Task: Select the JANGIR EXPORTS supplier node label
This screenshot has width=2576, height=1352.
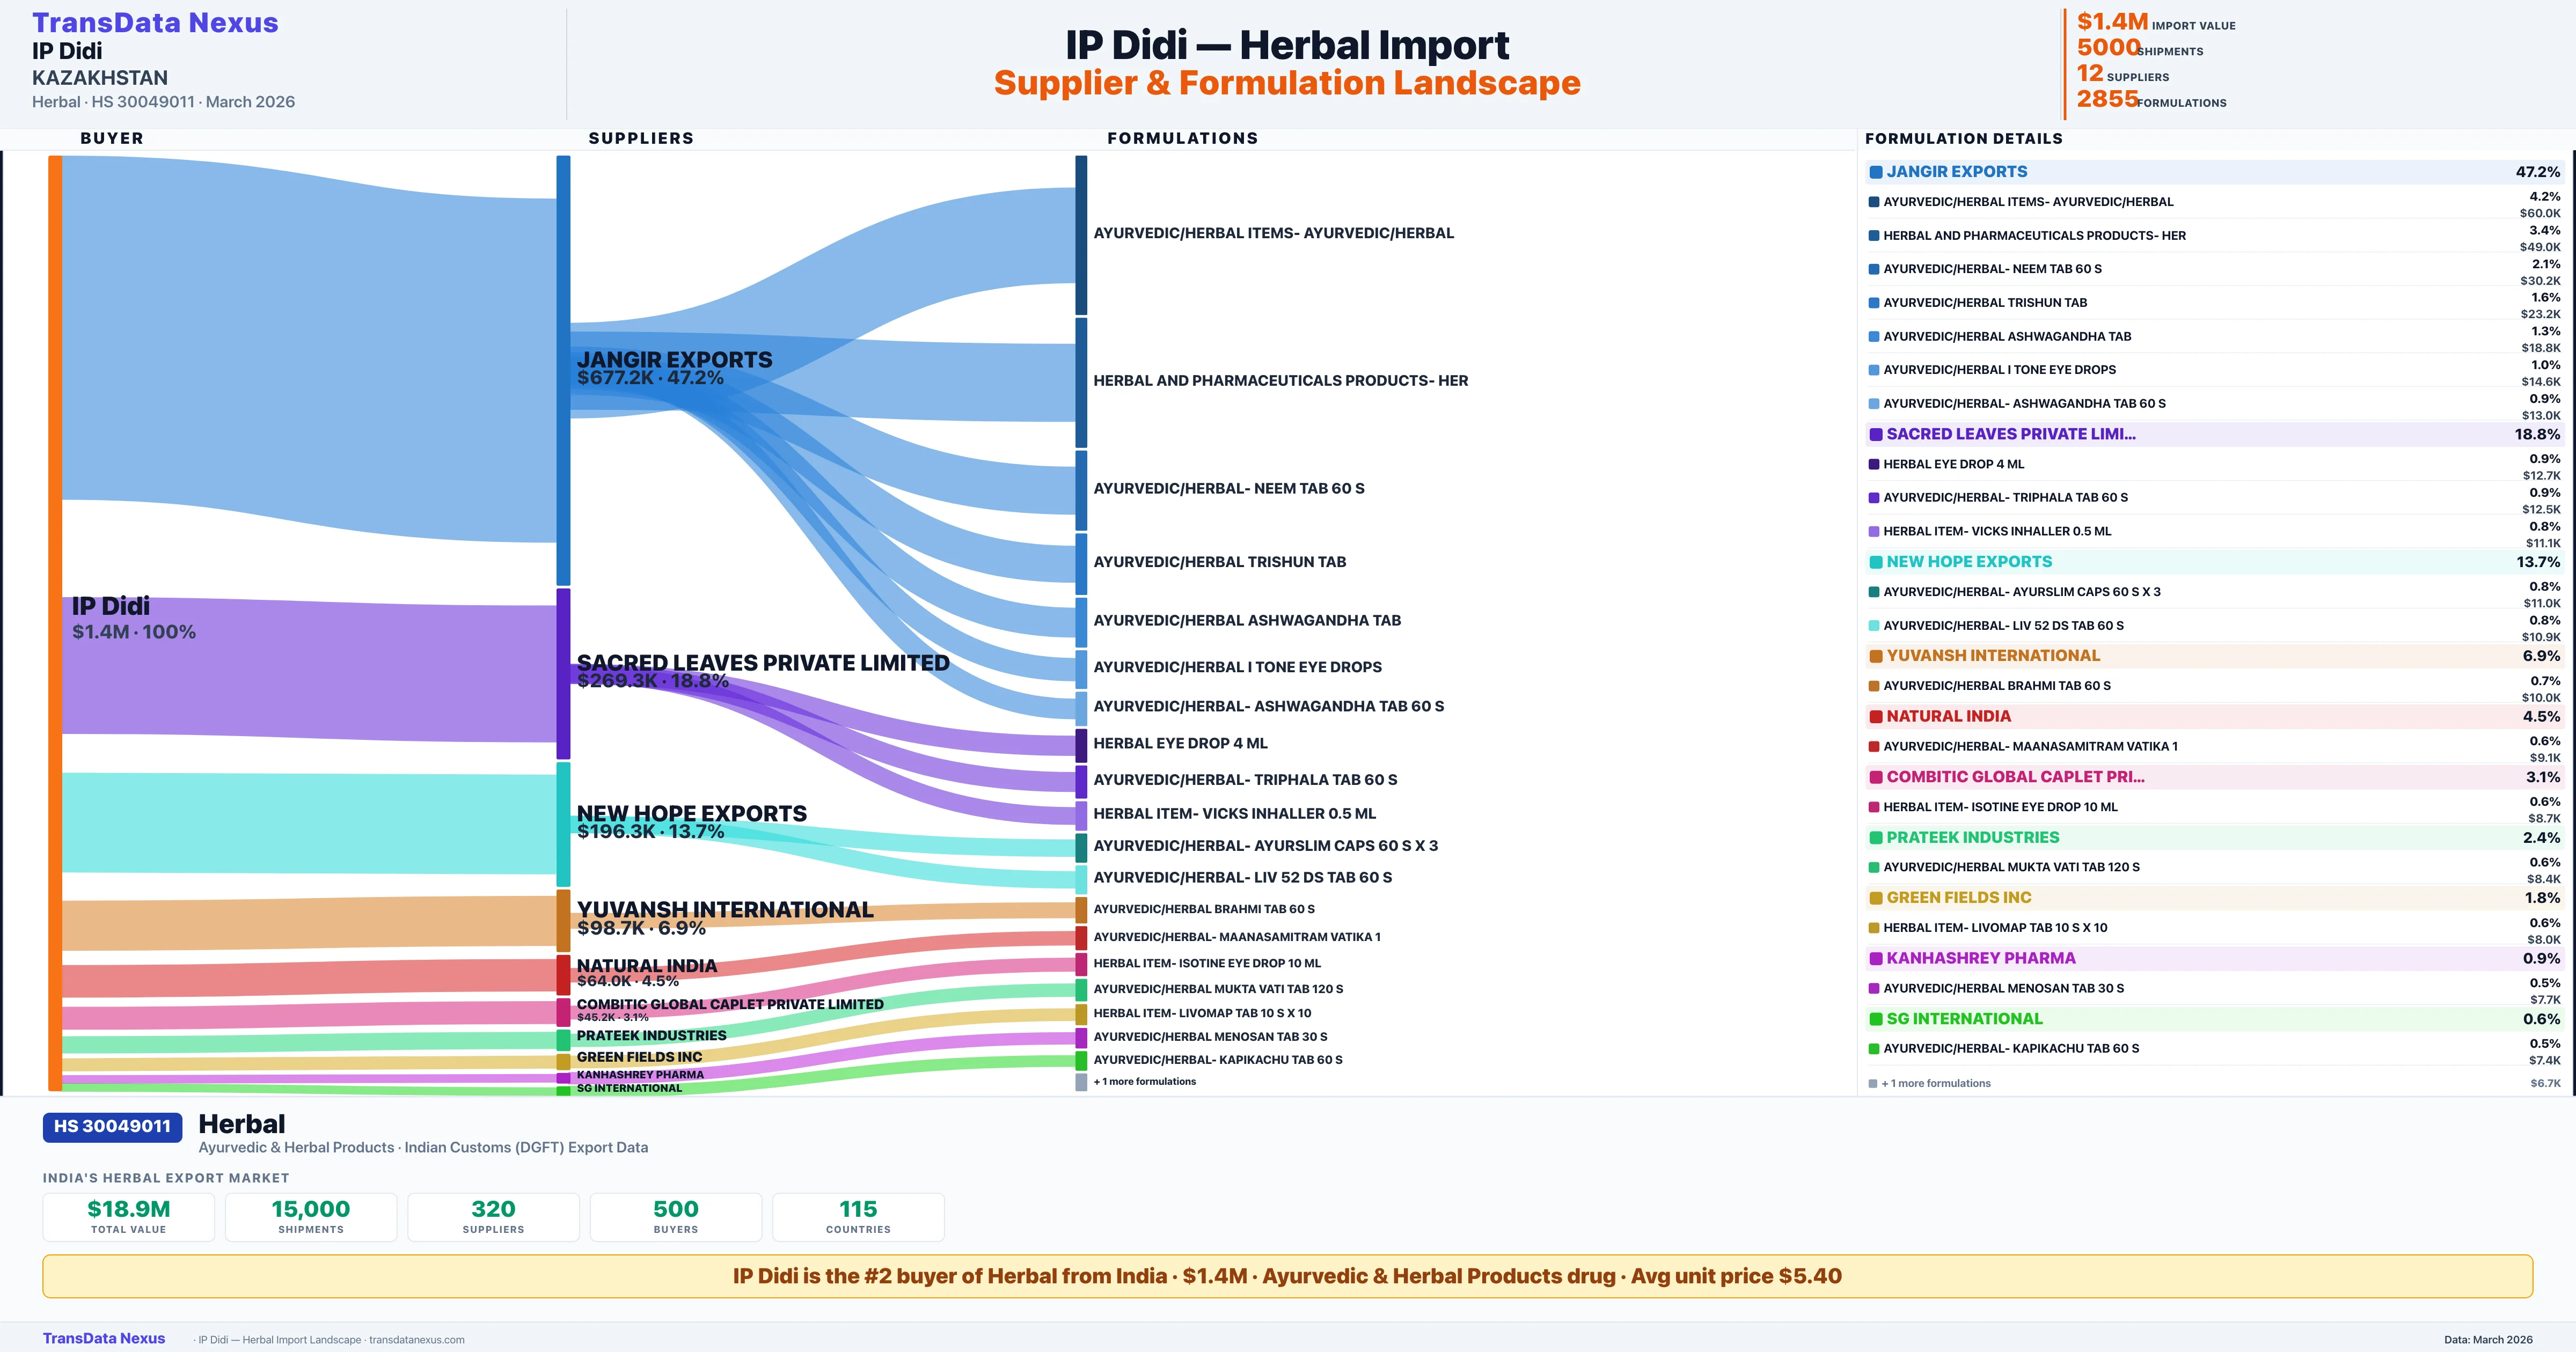Action: (x=674, y=360)
